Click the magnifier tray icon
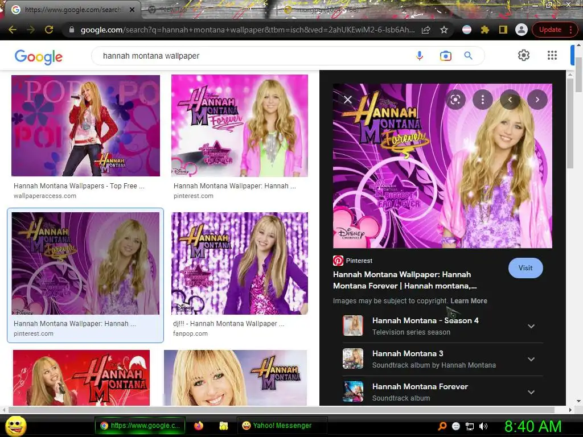 click(442, 426)
